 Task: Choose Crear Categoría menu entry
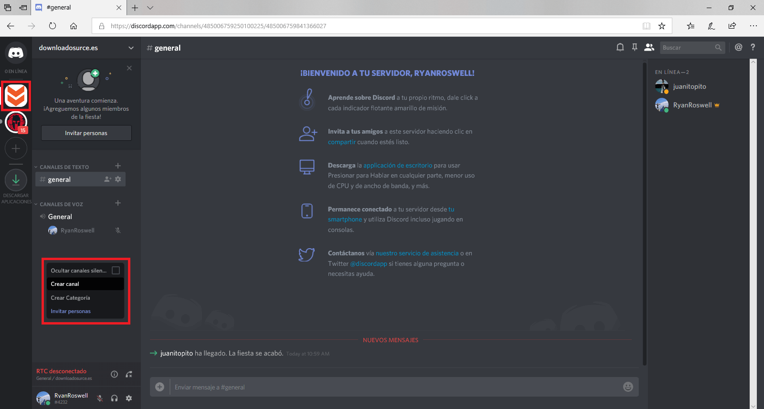pos(85,298)
